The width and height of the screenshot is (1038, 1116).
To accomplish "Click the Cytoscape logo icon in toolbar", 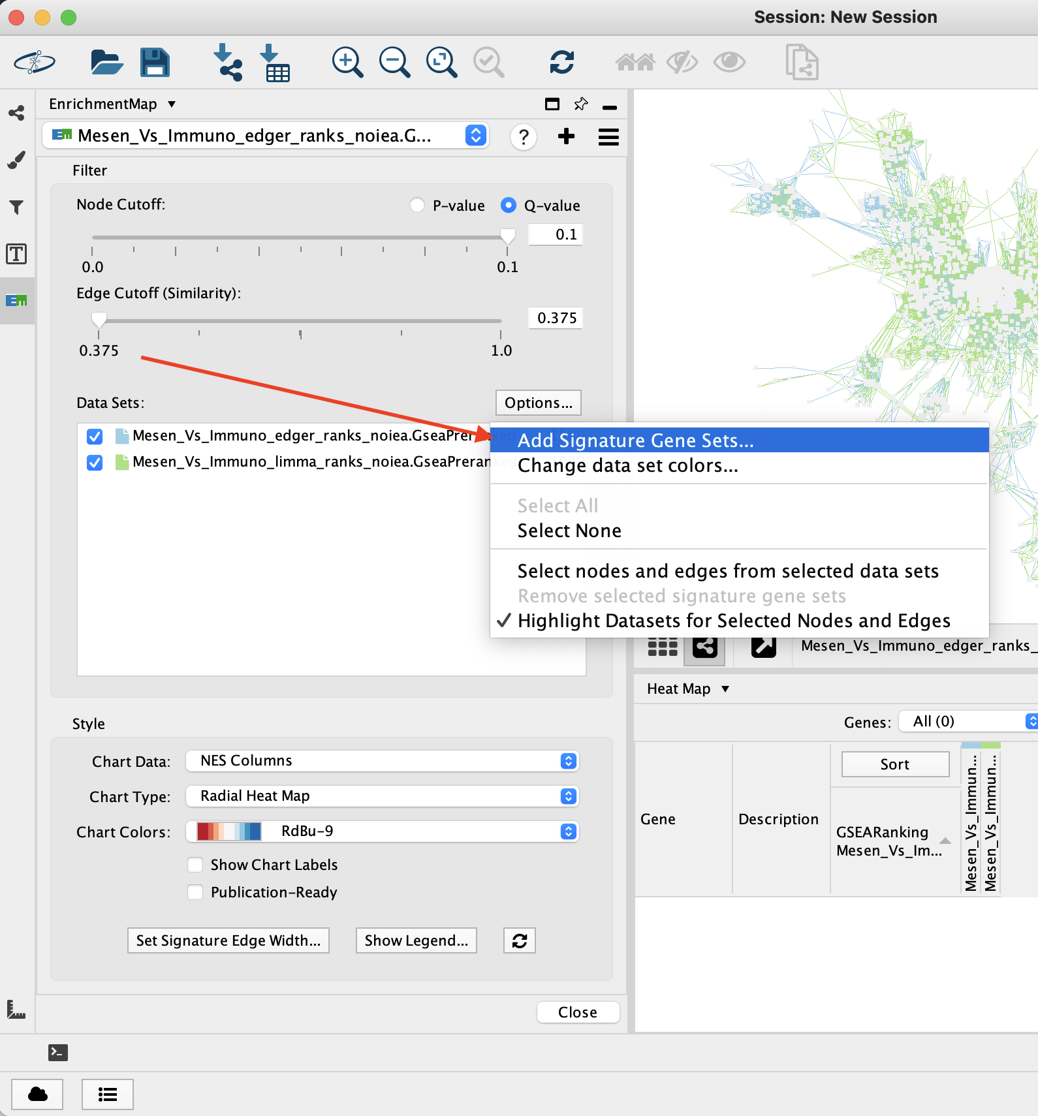I will tap(35, 63).
